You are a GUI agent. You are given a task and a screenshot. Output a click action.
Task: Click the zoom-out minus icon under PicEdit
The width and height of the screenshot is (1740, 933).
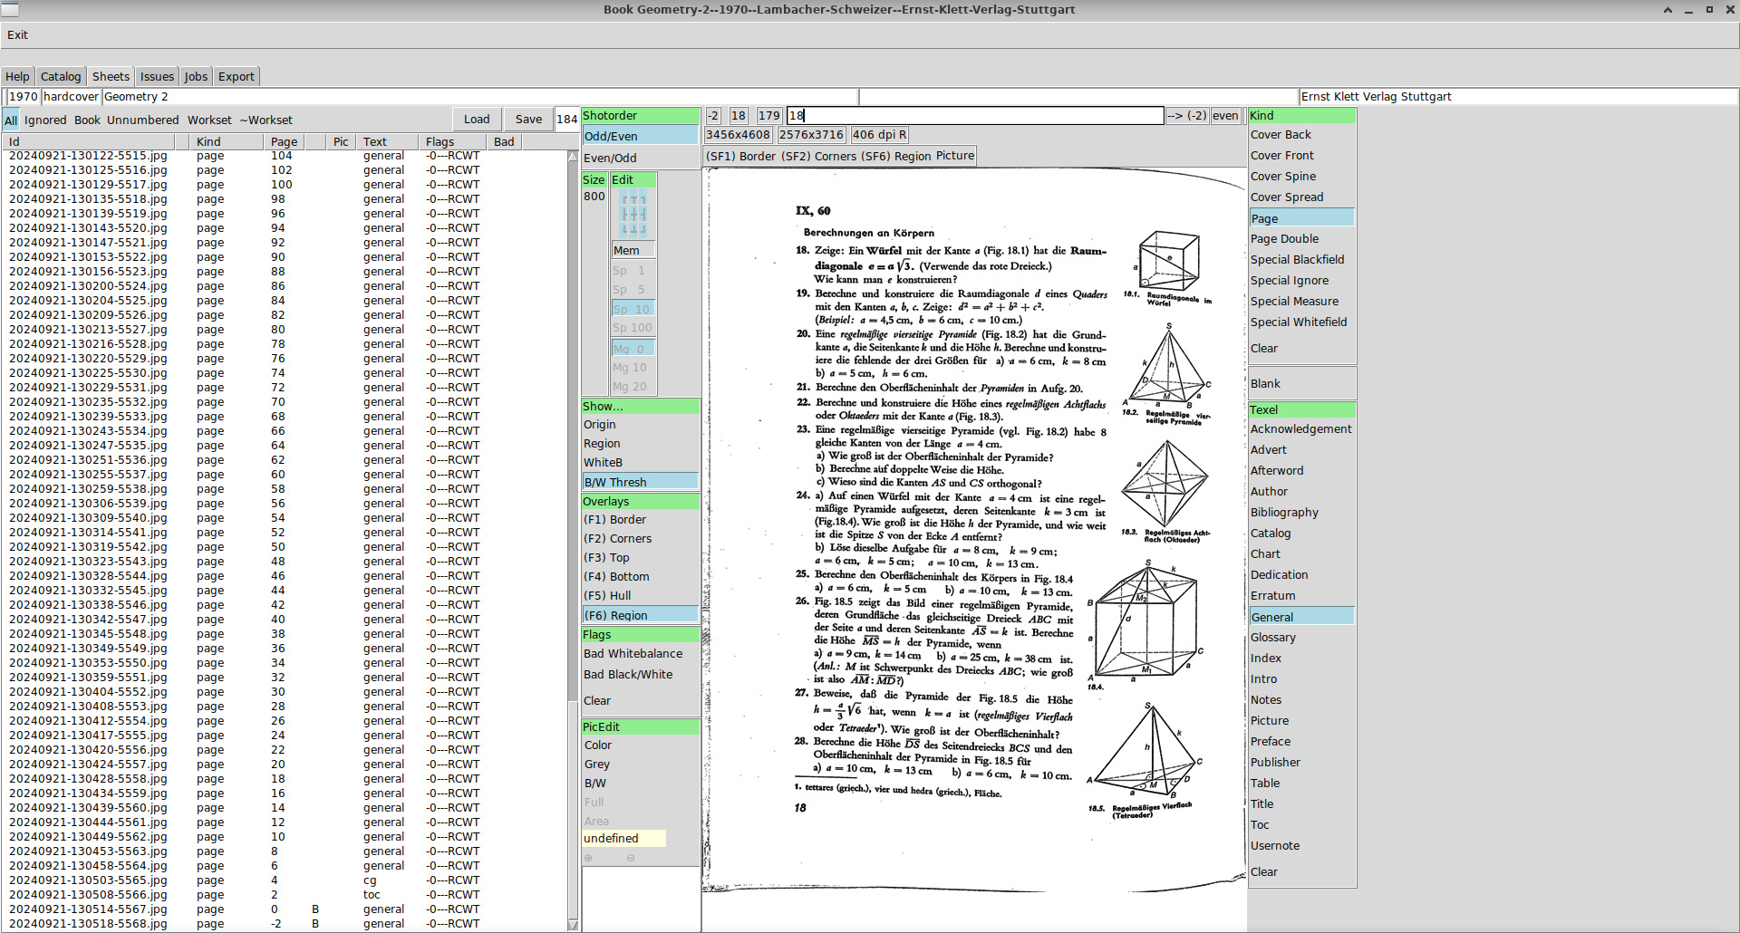[631, 858]
